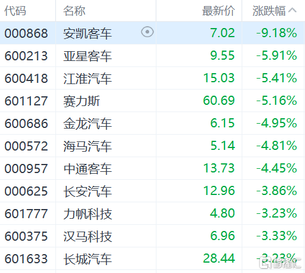Click the 涨跌幅 column header text
This screenshot has width=305, height=273.
click(x=269, y=11)
